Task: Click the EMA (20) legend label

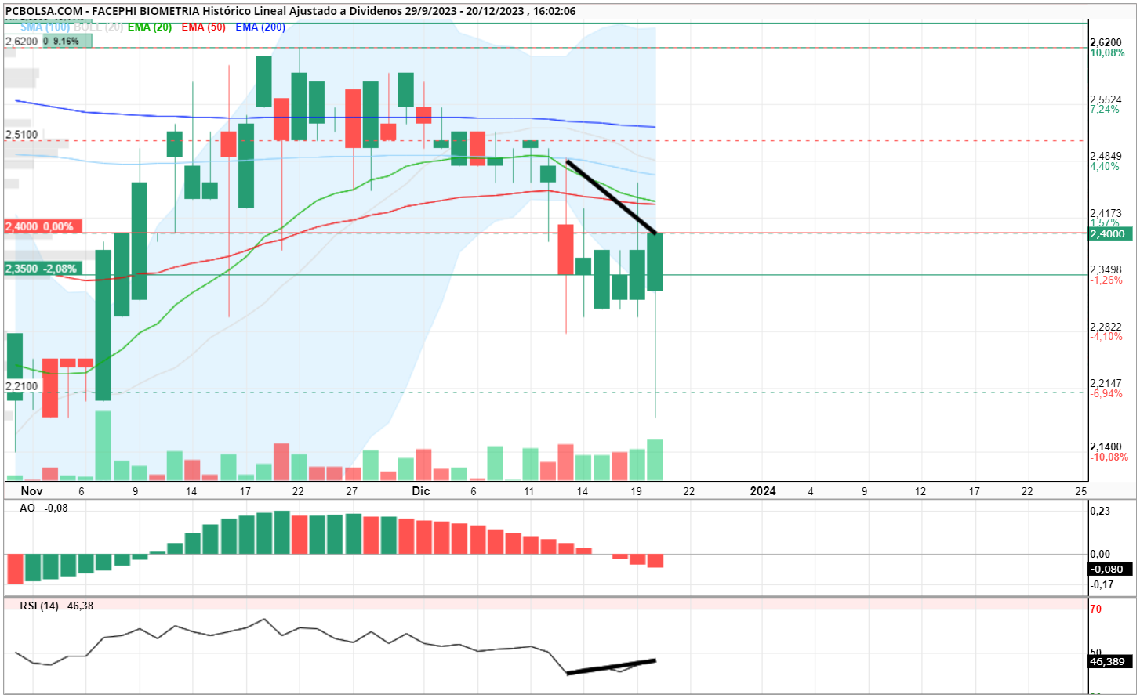Action: (150, 27)
